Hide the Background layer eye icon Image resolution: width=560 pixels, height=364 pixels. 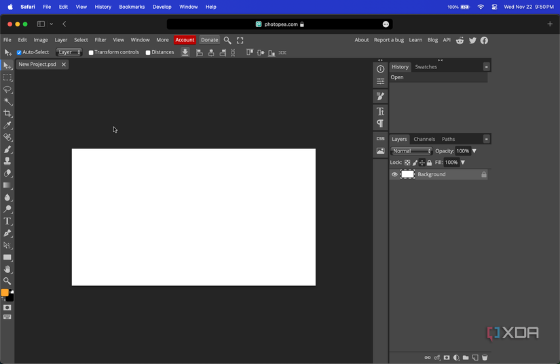394,174
